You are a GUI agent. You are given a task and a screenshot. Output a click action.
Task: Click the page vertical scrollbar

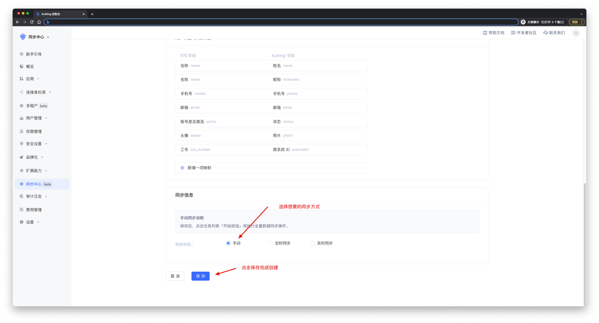[x=585, y=243]
